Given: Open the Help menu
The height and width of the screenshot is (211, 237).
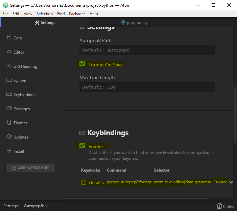Looking at the screenshot, I should 94,14.
